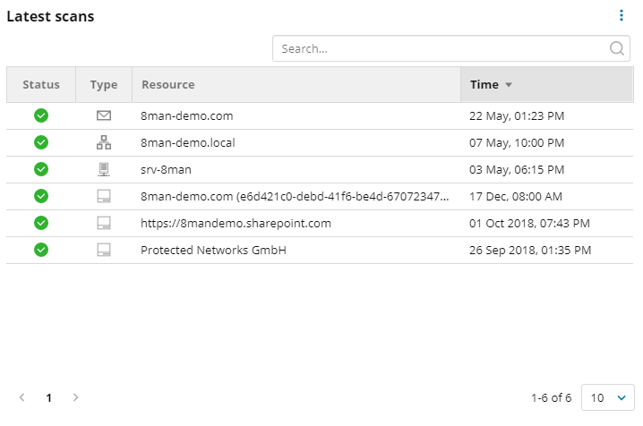Click the green status check for 8man-demo.com

click(x=41, y=115)
